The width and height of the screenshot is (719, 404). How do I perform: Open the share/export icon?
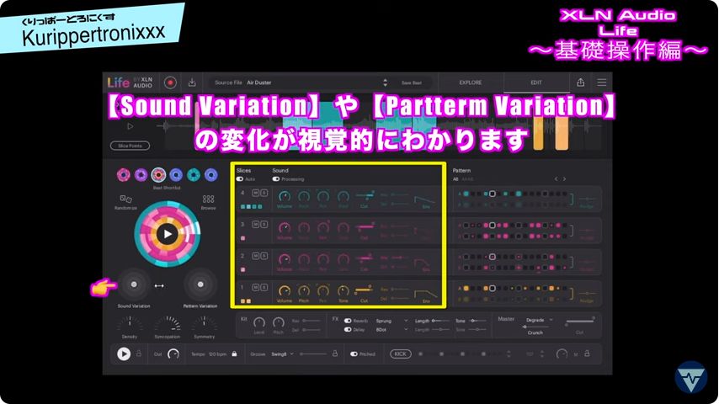(x=581, y=82)
